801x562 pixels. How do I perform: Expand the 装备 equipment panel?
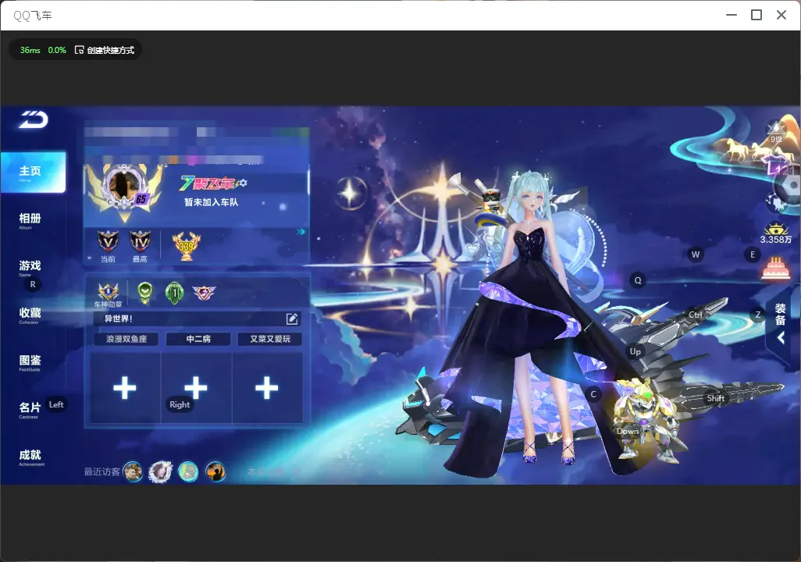pos(781,322)
